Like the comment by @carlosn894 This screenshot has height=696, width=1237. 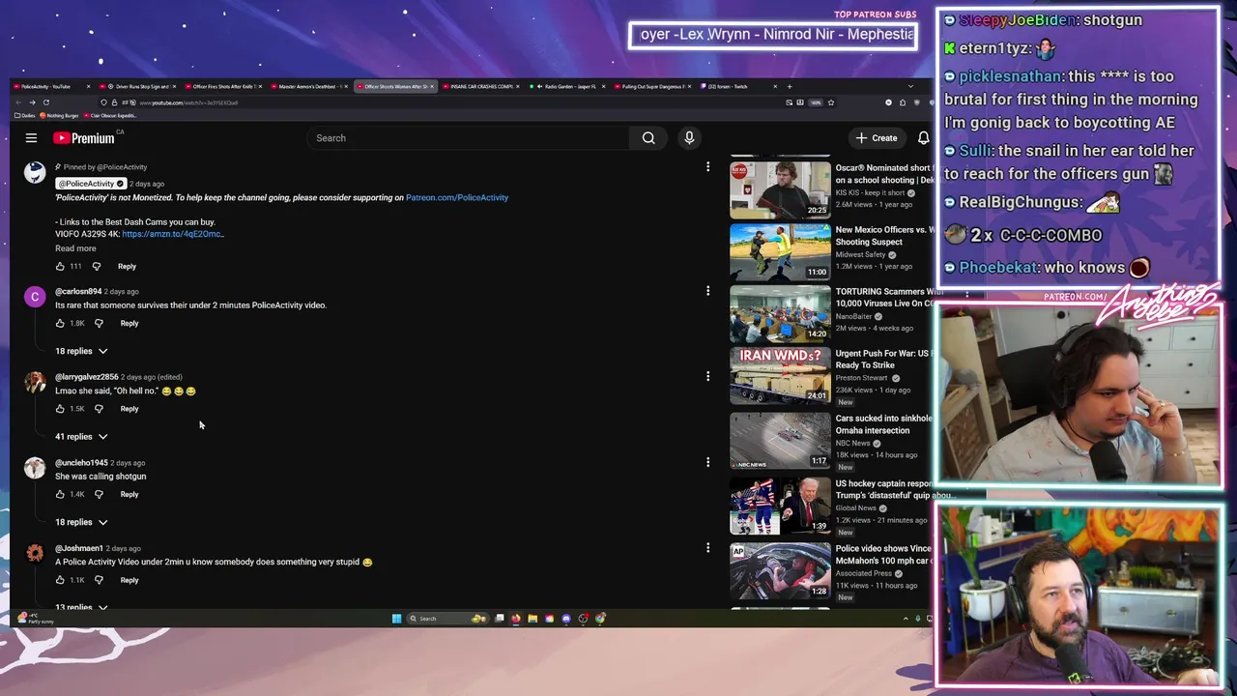[60, 323]
